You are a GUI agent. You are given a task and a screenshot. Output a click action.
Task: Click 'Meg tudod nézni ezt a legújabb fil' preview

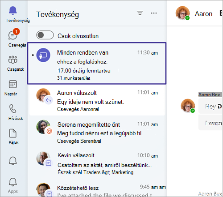[103, 133]
